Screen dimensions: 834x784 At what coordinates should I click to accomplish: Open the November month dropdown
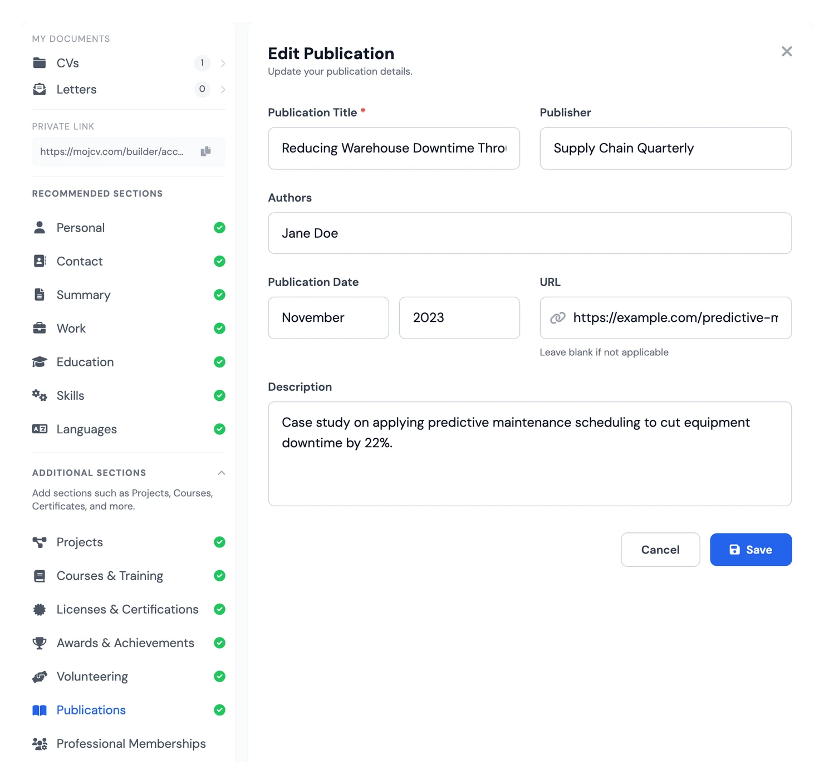click(x=328, y=317)
